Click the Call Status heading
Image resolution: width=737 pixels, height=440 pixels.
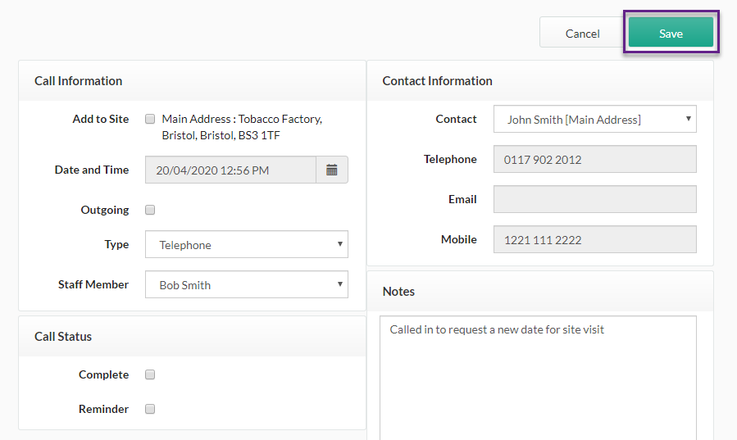tap(63, 337)
